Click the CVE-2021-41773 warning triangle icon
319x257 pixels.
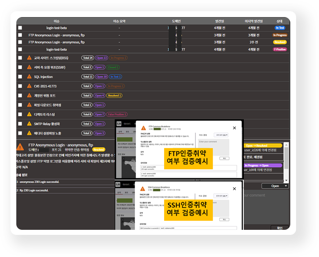[x=29, y=86]
